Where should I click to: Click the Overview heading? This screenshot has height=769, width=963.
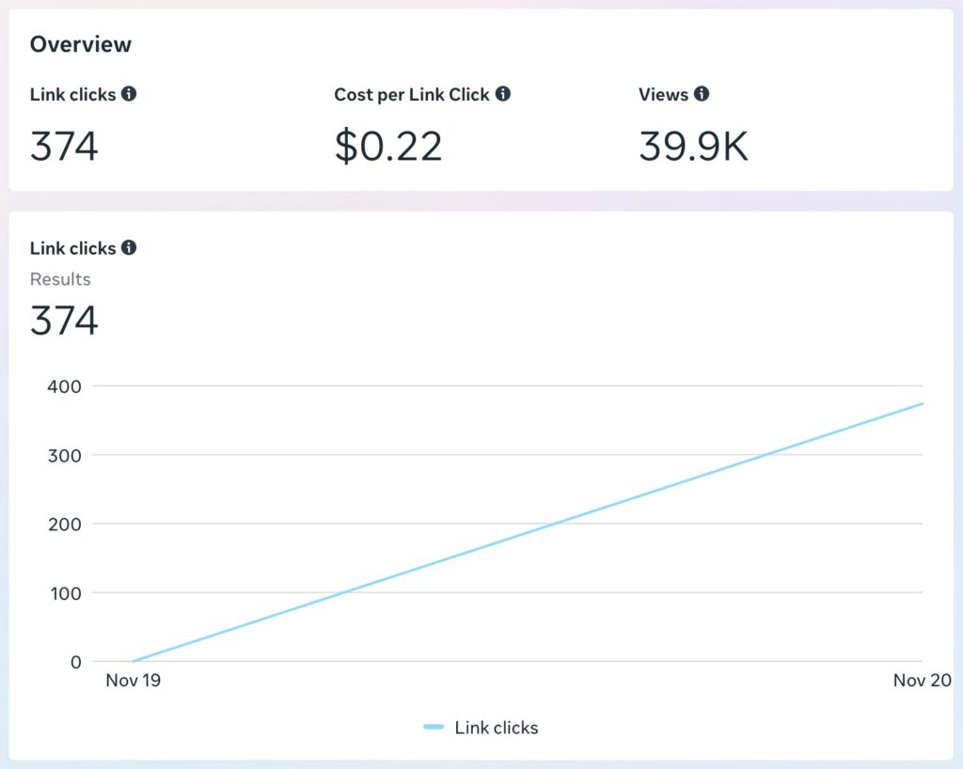point(81,44)
